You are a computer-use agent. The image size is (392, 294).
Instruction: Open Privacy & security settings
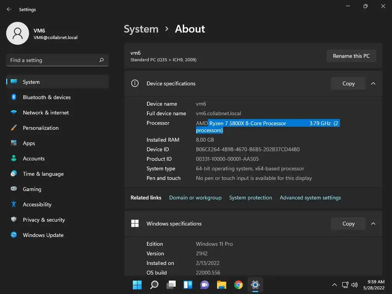[57, 220]
